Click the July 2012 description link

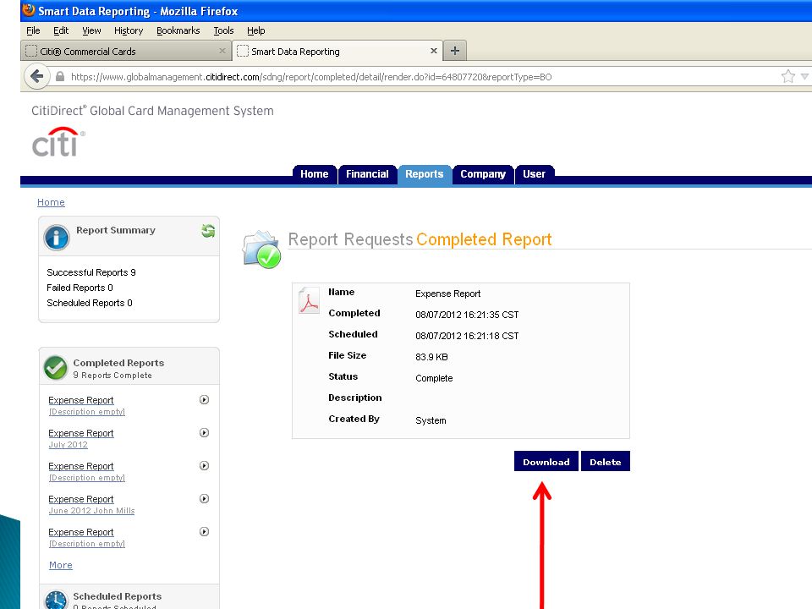pyautogui.click(x=68, y=445)
